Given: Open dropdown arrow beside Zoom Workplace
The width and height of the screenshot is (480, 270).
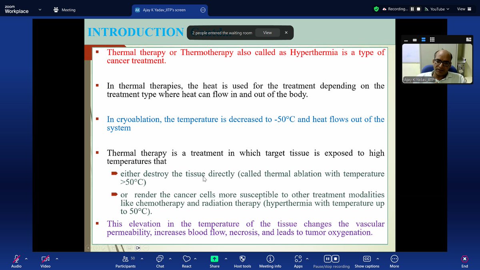Looking at the screenshot, I should (40, 10).
